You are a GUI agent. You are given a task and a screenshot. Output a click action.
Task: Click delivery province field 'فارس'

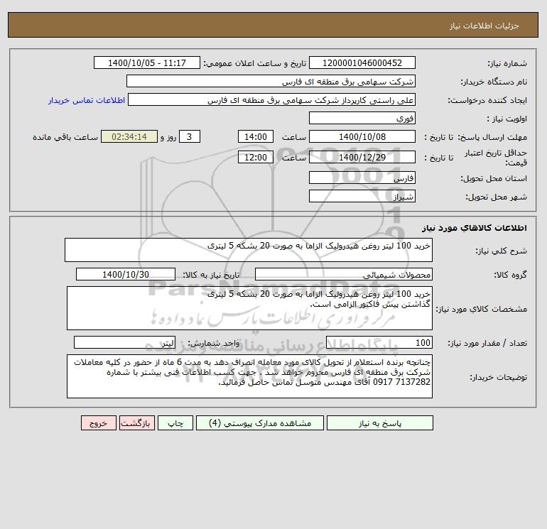(362, 178)
